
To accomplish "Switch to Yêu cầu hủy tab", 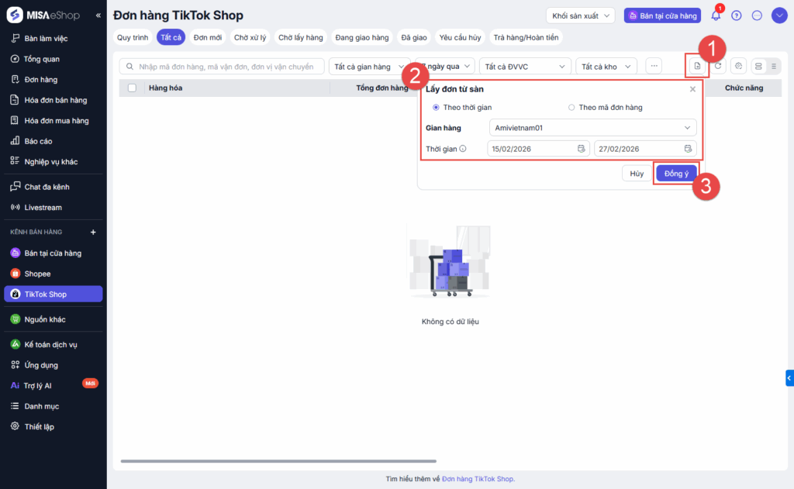I will (x=461, y=37).
